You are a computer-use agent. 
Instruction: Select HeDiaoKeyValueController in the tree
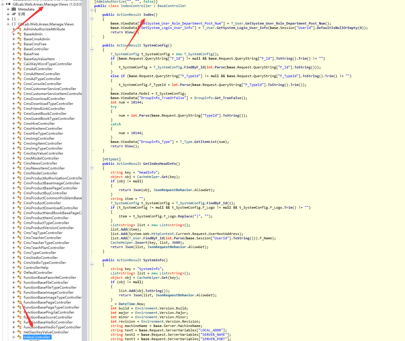pyautogui.click(x=46, y=332)
